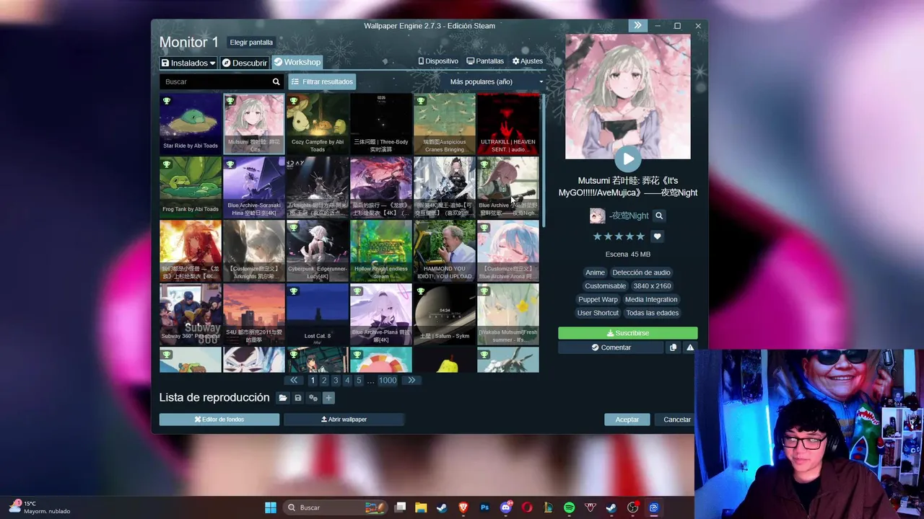Image resolution: width=924 pixels, height=519 pixels.
Task: Switch to the Descubrir tab
Action: click(x=244, y=63)
